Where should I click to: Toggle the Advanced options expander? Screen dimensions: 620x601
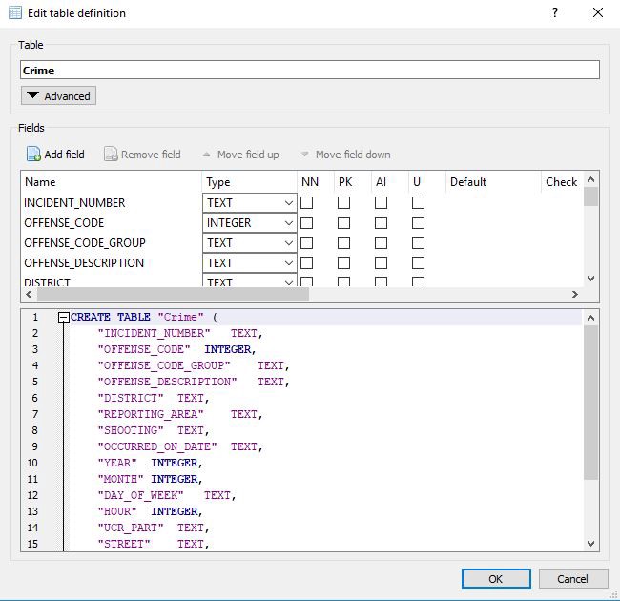click(x=58, y=95)
